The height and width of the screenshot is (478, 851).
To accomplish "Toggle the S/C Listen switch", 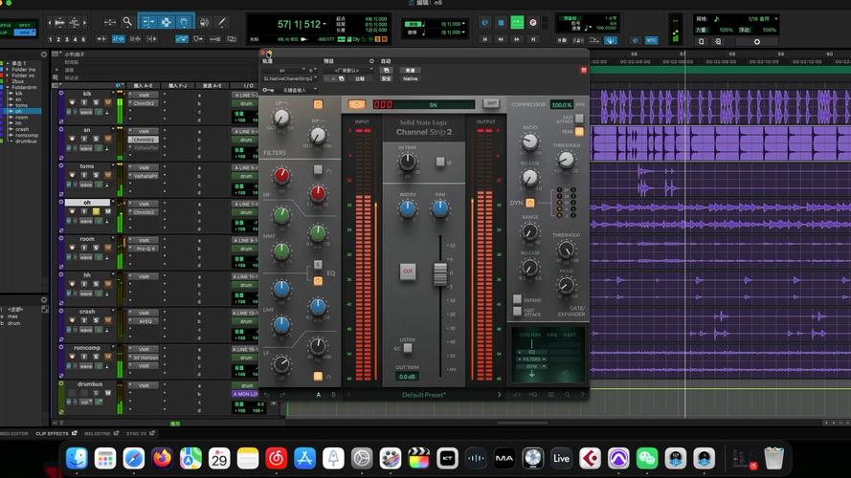I will pyautogui.click(x=408, y=348).
